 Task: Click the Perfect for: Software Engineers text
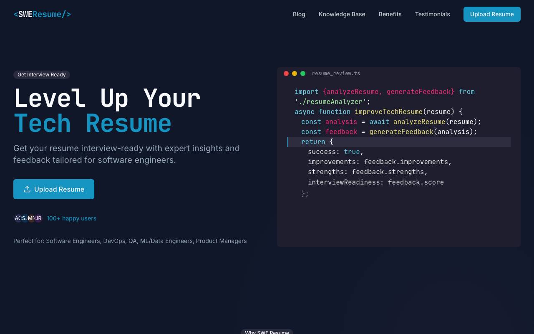pos(130,241)
